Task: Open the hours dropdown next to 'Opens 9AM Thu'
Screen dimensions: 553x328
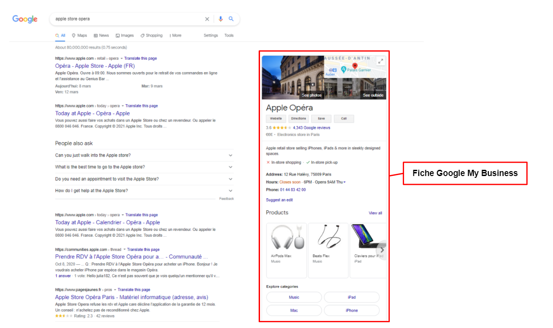Action: tap(344, 182)
